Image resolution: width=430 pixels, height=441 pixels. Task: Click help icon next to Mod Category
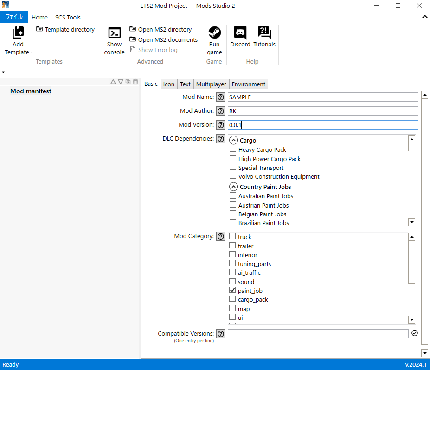click(x=221, y=236)
